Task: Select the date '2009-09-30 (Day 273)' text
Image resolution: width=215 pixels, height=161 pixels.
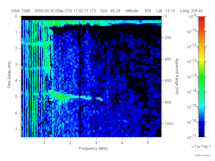Action: click(x=53, y=11)
